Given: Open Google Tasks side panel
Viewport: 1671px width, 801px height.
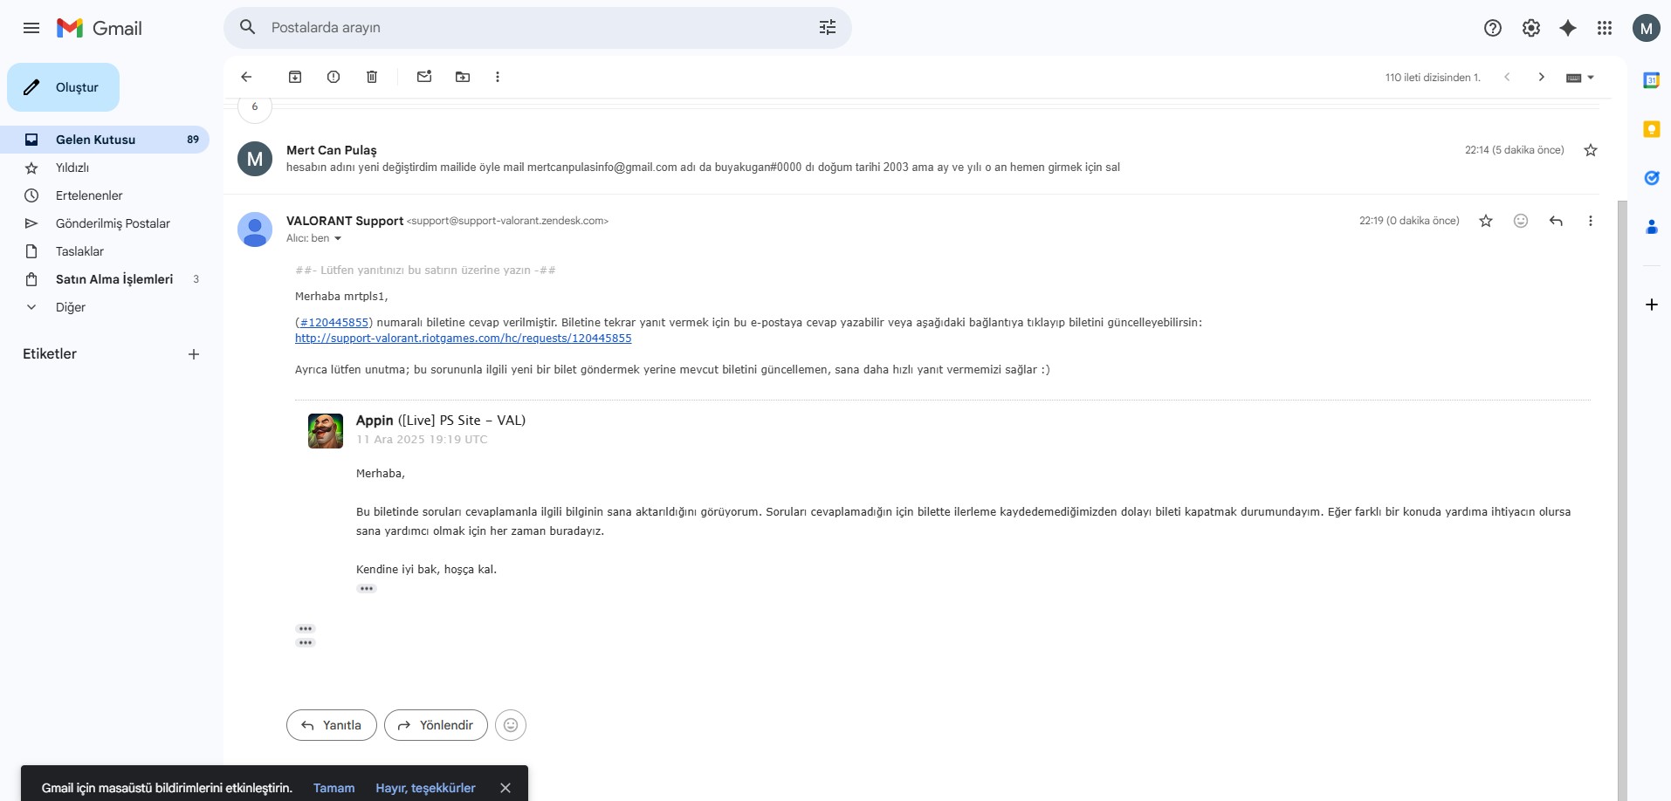Looking at the screenshot, I should click(x=1651, y=178).
